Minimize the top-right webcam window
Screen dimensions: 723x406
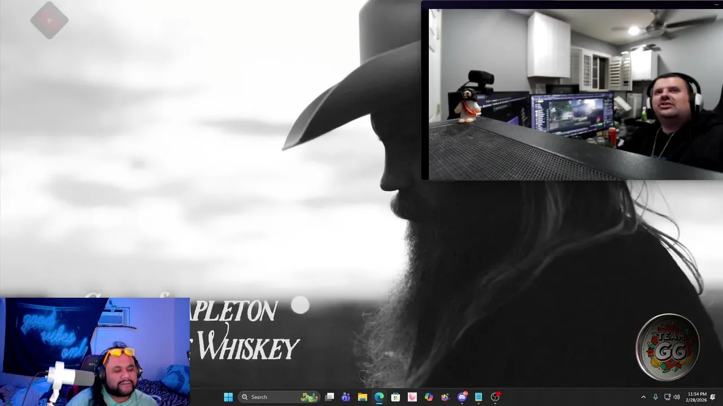point(716,5)
